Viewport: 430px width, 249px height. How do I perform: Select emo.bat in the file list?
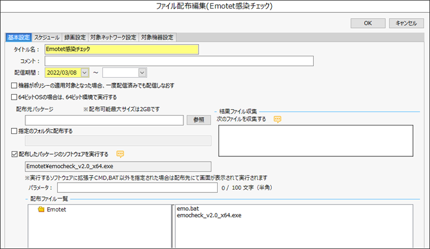[188, 209]
